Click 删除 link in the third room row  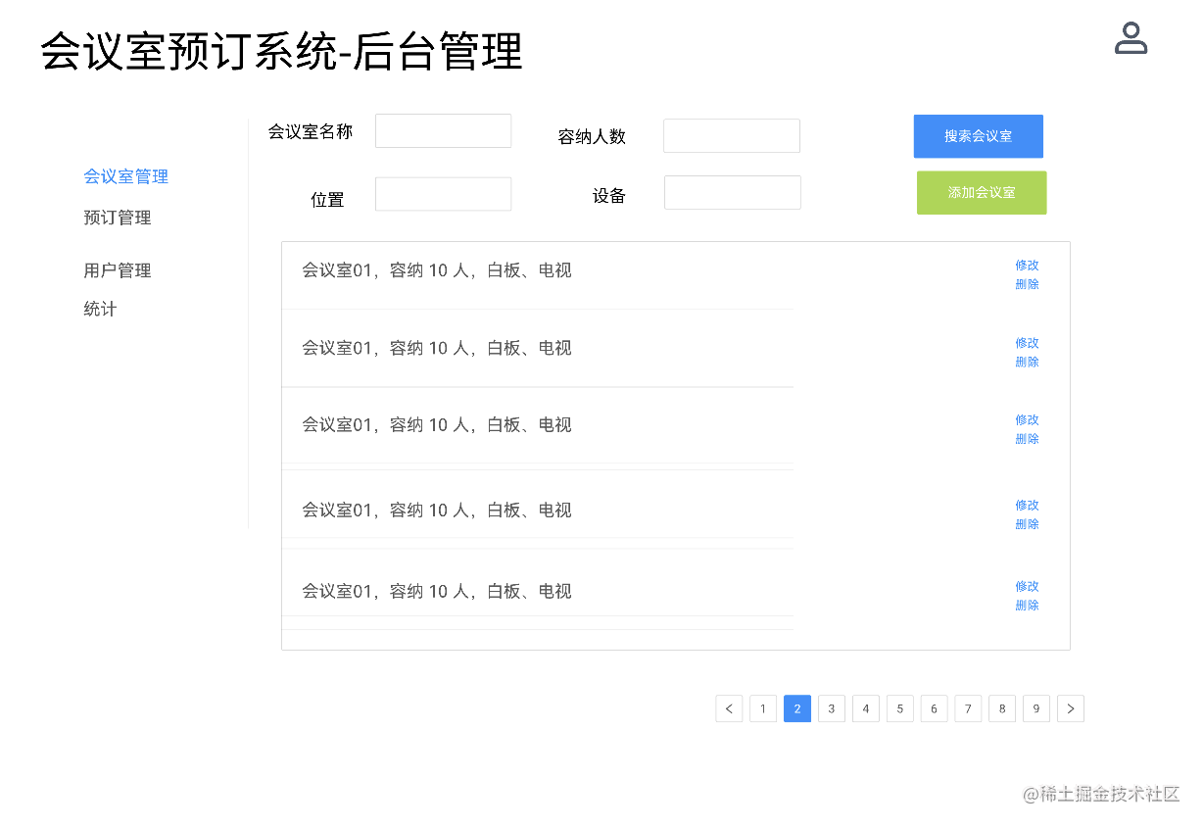[x=1027, y=439]
